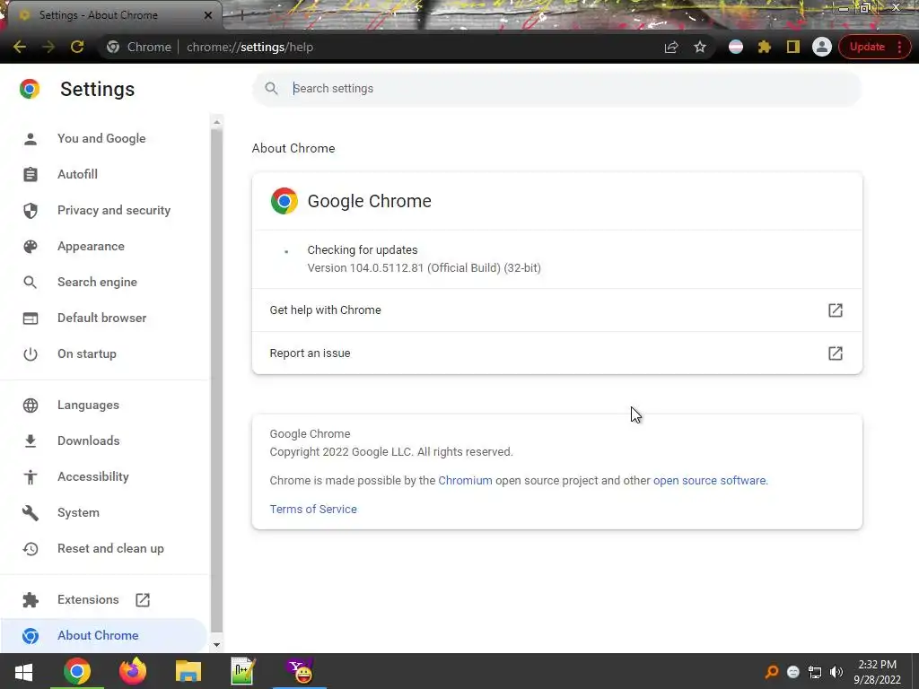Open File Explorer from the taskbar
Screen dimensions: 919x689
(188, 671)
